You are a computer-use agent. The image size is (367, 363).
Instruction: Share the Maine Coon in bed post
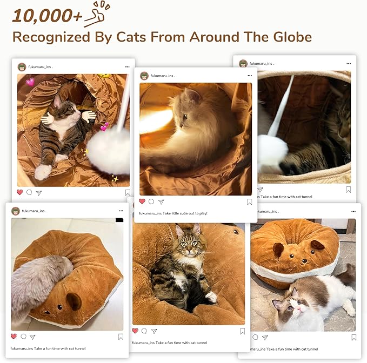coord(154,331)
